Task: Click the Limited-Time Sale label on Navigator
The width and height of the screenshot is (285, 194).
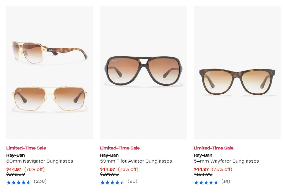Action: (x=26, y=148)
